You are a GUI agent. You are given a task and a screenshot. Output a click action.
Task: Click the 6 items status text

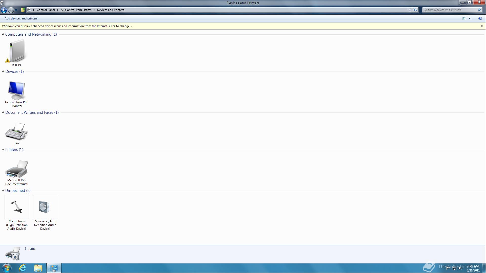click(x=30, y=249)
